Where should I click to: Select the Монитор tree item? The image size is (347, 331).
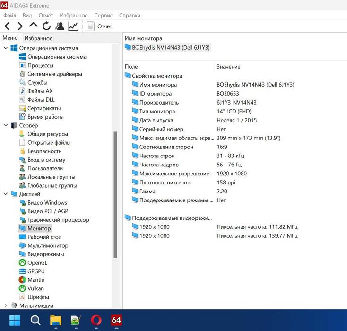coord(39,228)
